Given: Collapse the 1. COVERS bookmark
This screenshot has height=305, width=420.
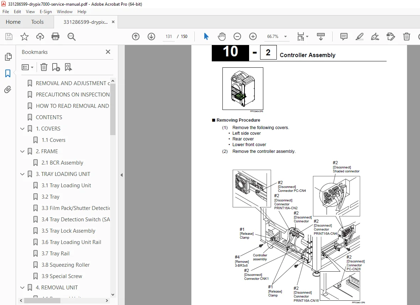Looking at the screenshot, I should pyautogui.click(x=22, y=129).
